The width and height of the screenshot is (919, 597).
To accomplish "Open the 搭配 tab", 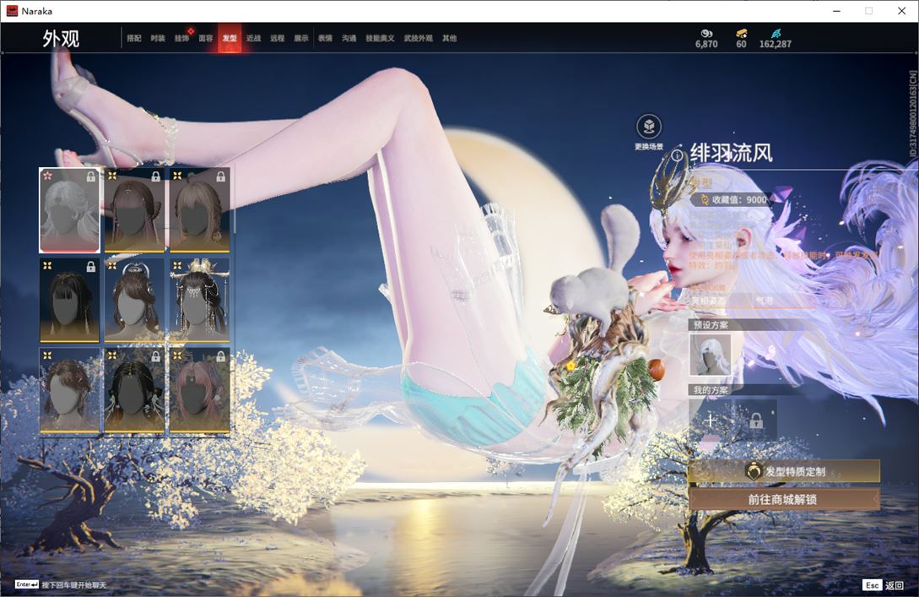I will 133,38.
